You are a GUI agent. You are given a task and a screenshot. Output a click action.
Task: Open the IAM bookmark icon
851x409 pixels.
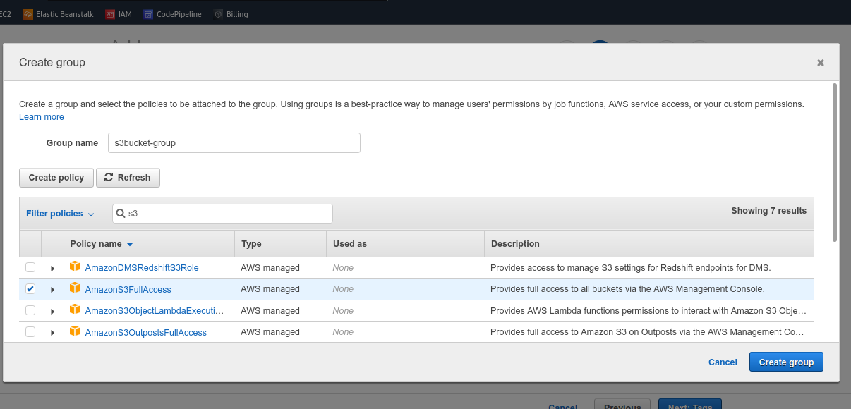[x=110, y=14]
